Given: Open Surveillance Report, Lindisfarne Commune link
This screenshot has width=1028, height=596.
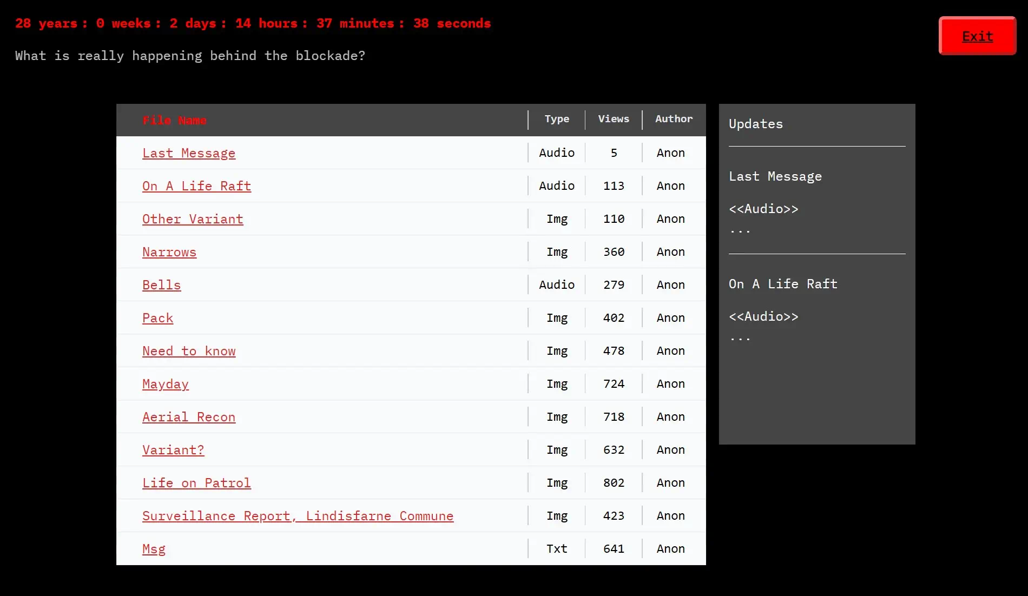Looking at the screenshot, I should tap(298, 516).
